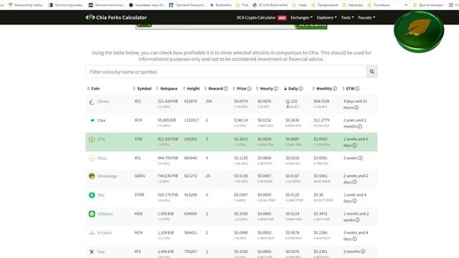Viewport: 459px width, 258px height.
Task: Click info icon in Chives ETW cell
Action: 356,107
